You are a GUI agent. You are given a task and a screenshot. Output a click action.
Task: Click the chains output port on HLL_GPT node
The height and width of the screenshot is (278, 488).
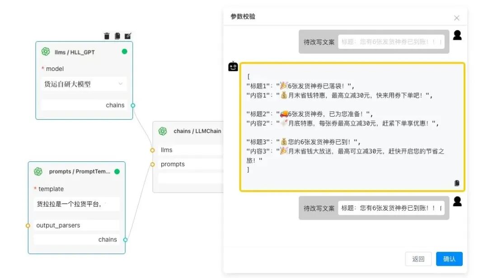133,105
